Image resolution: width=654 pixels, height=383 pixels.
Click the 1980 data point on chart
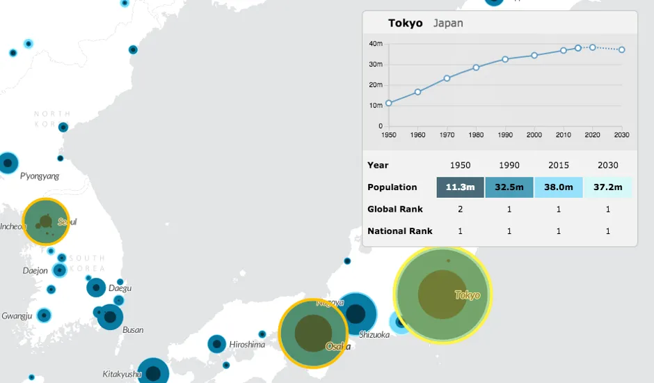click(x=476, y=68)
